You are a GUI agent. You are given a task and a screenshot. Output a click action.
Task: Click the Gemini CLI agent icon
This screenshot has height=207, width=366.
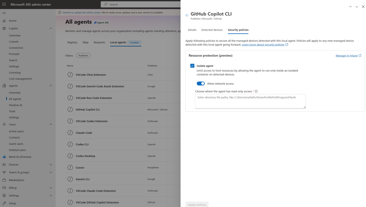[70, 179]
